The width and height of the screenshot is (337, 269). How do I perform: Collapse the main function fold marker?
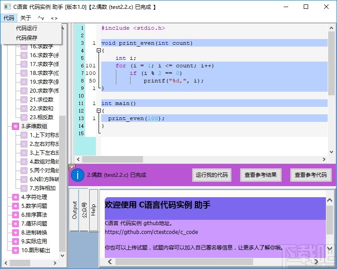pos(99,111)
